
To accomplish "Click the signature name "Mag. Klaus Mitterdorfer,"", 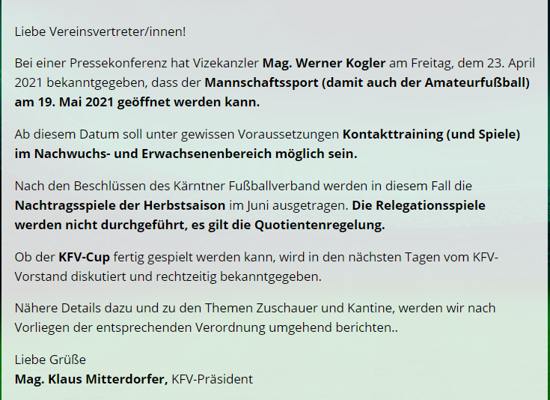I will (91, 379).
